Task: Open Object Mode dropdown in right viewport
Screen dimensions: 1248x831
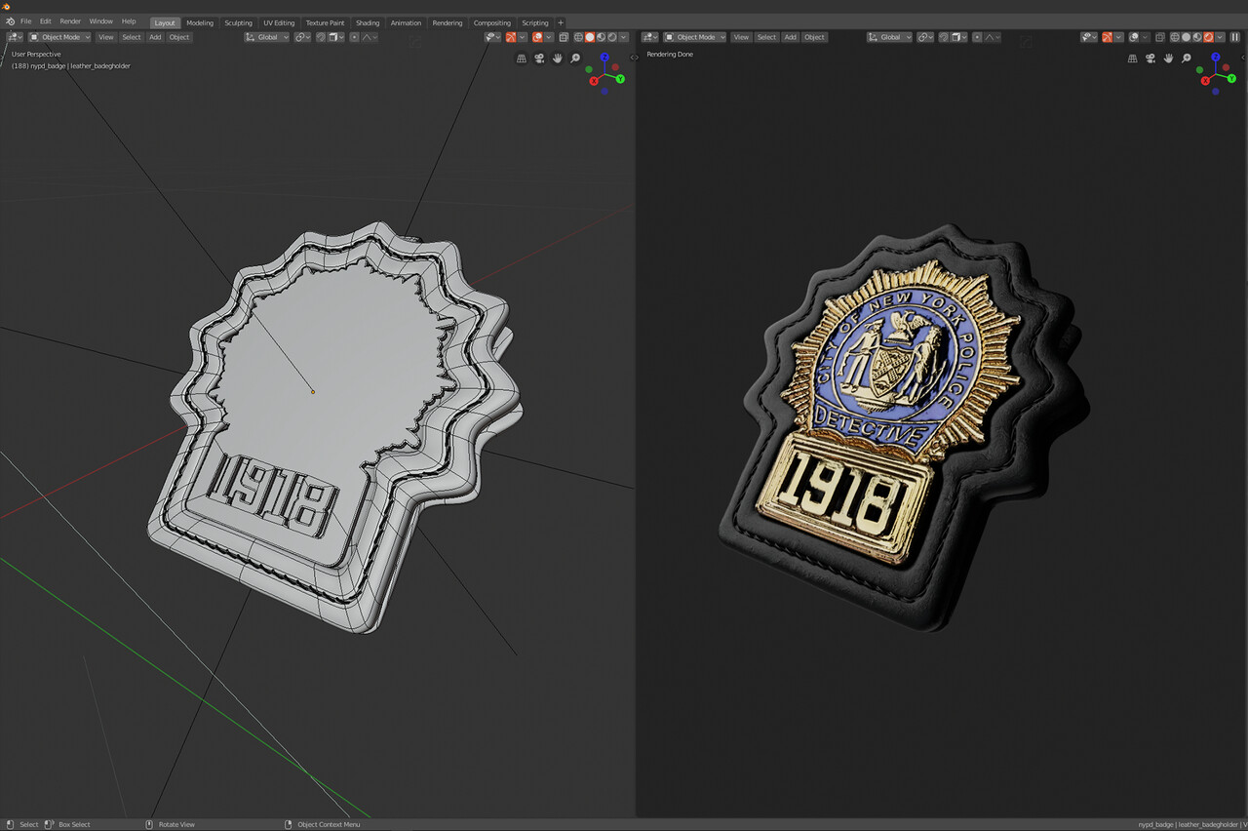Action: (x=696, y=37)
